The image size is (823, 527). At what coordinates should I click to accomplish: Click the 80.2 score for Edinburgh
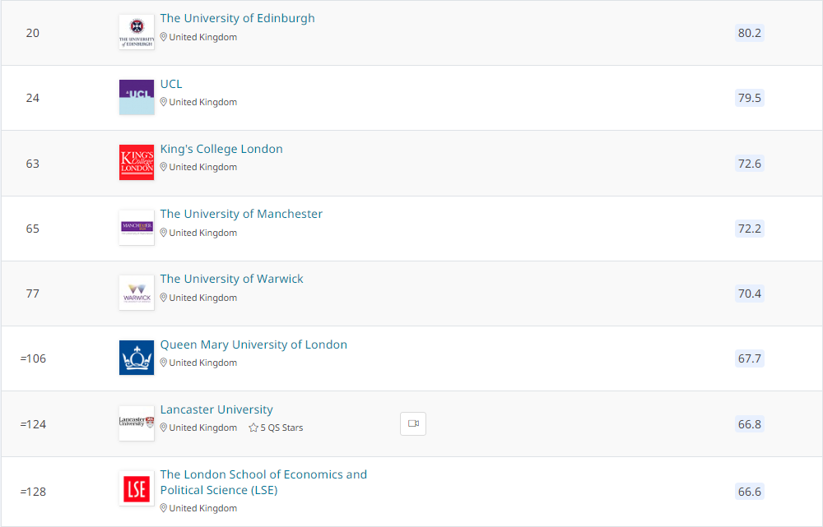point(749,33)
